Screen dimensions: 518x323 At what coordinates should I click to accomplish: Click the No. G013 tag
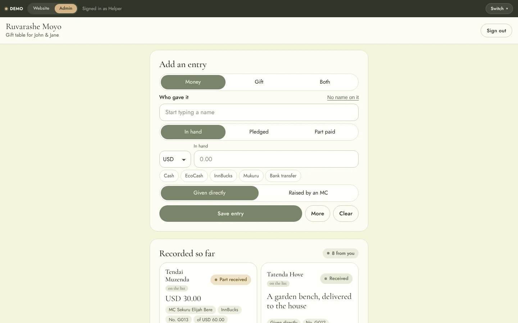(178, 319)
